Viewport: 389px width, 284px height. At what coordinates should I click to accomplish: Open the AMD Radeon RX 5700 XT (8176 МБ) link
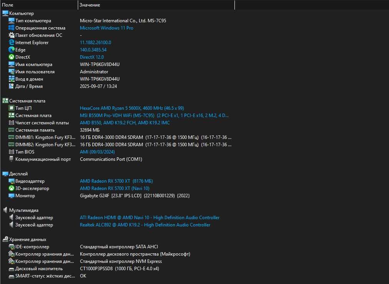click(x=116, y=181)
